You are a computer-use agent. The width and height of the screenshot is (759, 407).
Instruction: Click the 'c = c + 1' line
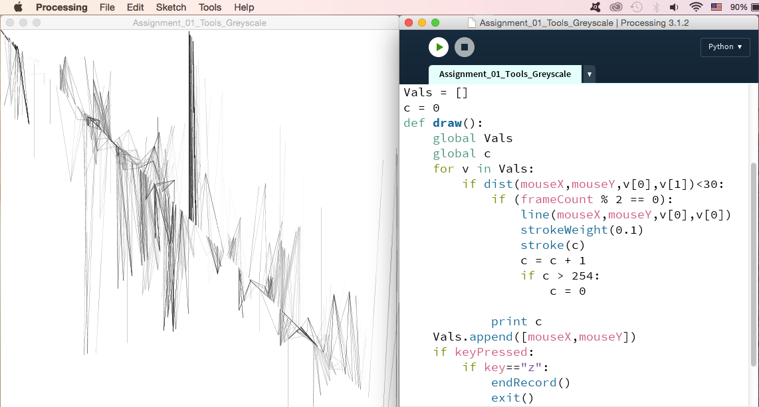click(x=553, y=260)
